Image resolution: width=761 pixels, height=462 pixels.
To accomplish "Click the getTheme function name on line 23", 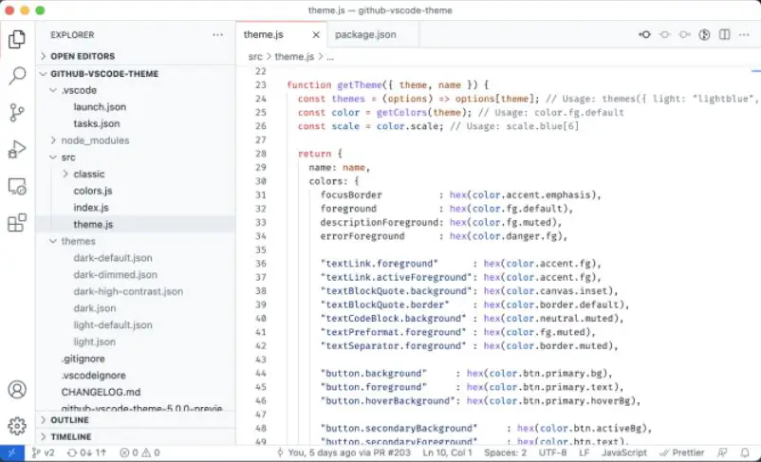I will pos(360,85).
